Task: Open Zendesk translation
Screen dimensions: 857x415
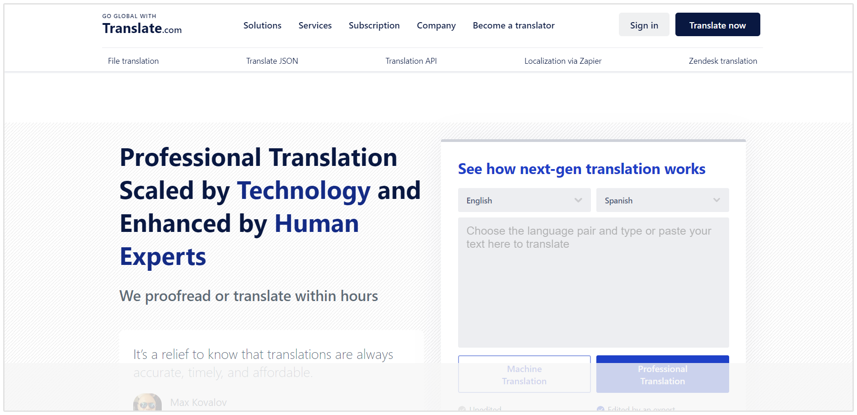Action: 723,61
